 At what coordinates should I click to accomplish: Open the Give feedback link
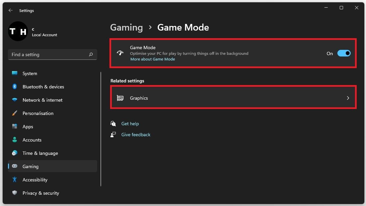click(x=136, y=135)
